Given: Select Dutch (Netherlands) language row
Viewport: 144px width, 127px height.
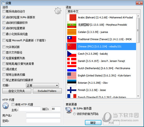Looking at the screenshot, I should tap(101, 68).
